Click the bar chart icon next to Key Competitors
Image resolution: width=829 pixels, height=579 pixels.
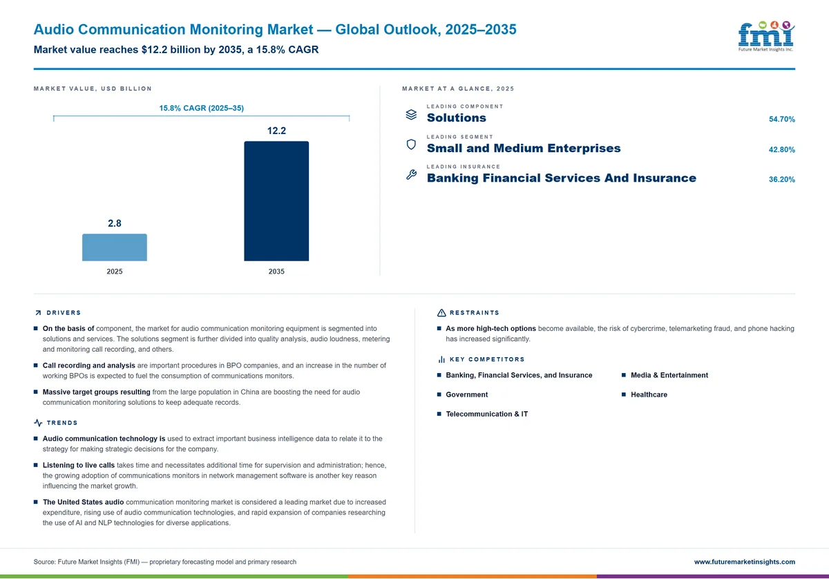(x=441, y=359)
